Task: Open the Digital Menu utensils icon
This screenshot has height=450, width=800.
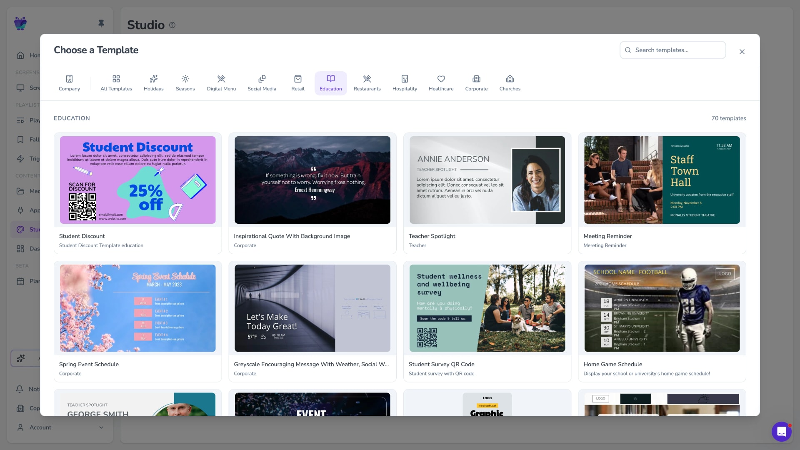Action: [x=221, y=79]
